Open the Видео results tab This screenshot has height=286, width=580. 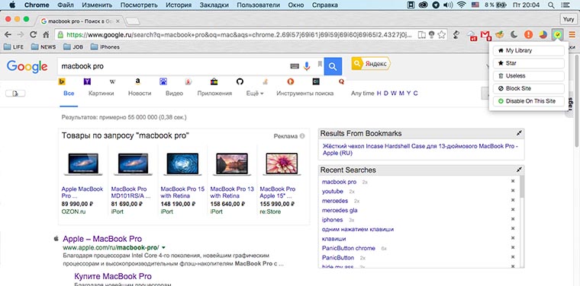click(174, 94)
